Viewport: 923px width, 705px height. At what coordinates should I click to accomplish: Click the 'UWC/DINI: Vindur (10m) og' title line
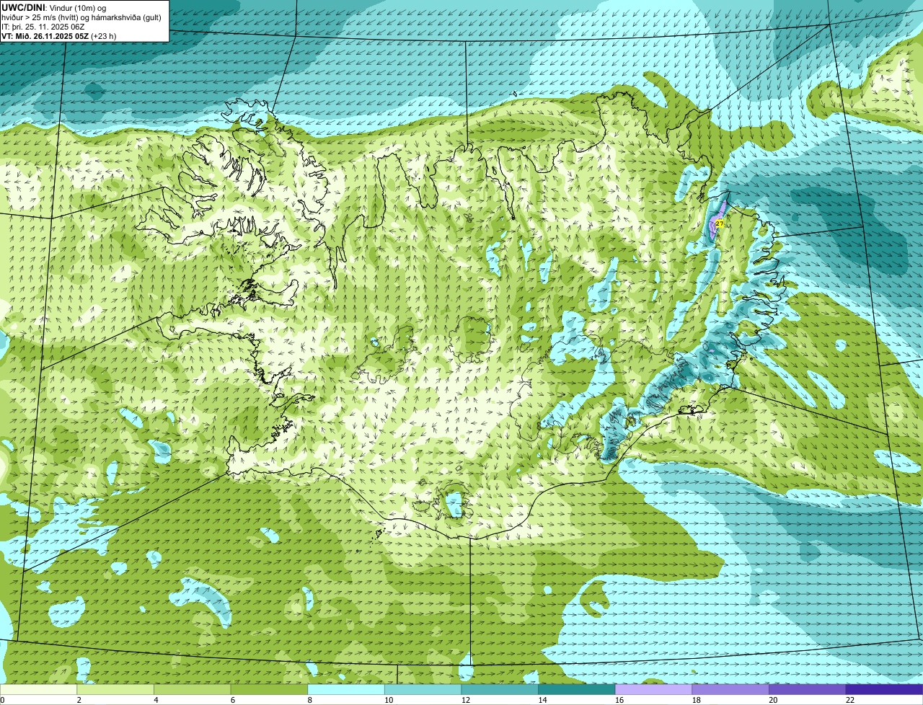coord(54,7)
